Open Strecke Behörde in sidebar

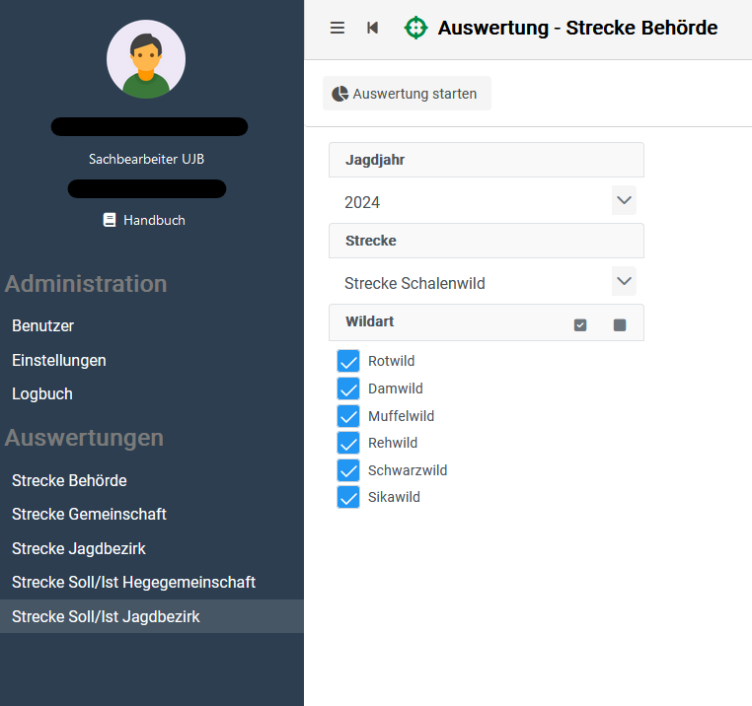(x=69, y=480)
